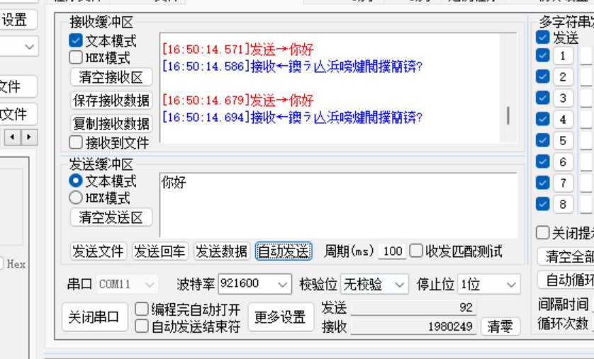Toggle checkbox for multi-string row 3
Viewport: 594px width, 359px height.
(542, 98)
